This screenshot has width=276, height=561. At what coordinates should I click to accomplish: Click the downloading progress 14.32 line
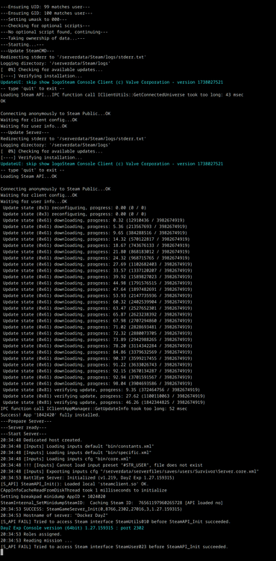coord(96,239)
